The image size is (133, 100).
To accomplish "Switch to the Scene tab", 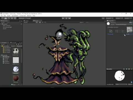I will [x=26, y=21].
